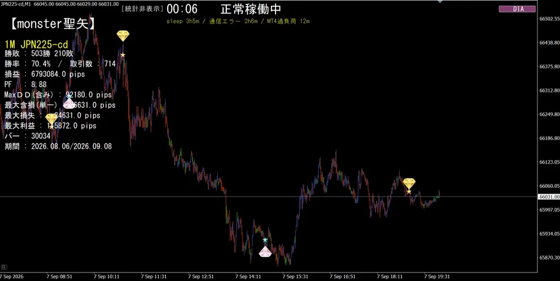Click the JPN225-cd,M1 chart header text
The width and height of the screenshot is (560, 281).
16,3
